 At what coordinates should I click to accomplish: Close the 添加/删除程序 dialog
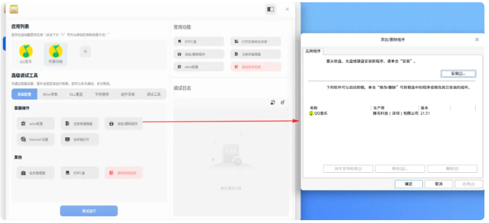pyautogui.click(x=477, y=39)
